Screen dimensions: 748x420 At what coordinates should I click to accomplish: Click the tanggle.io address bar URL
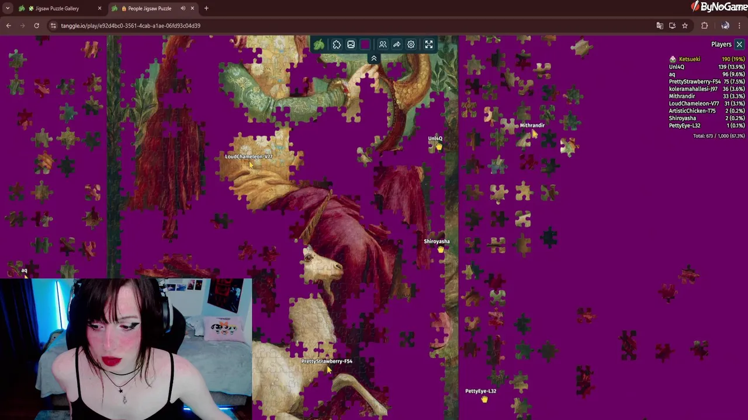131,26
